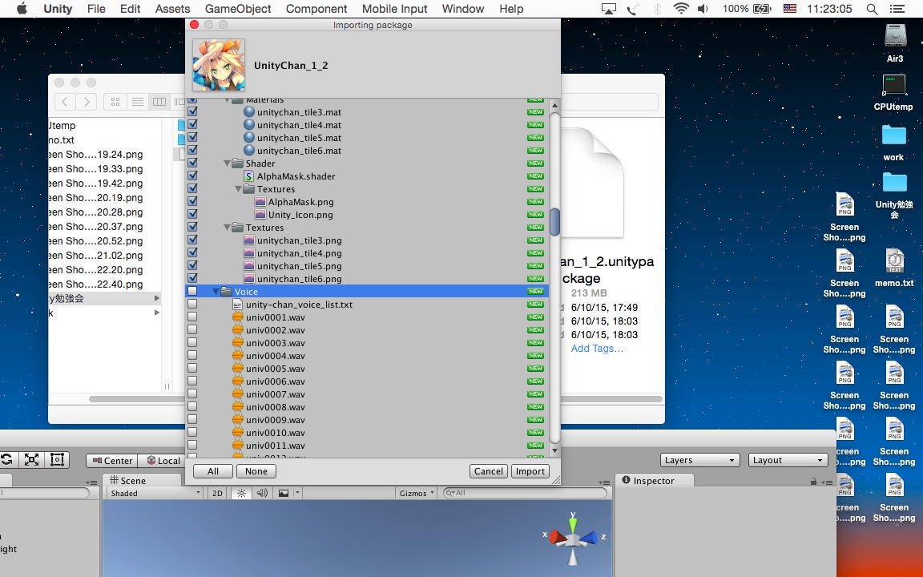This screenshot has width=923, height=577.
Task: Click the Import button
Action: [x=530, y=471]
